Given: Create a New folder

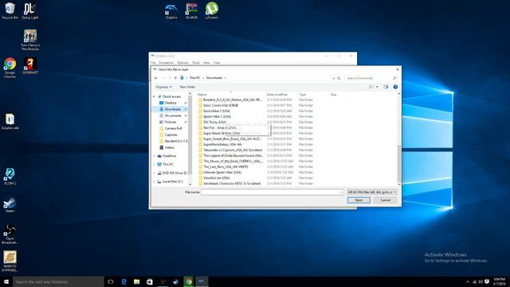Looking at the screenshot, I should point(187,87).
